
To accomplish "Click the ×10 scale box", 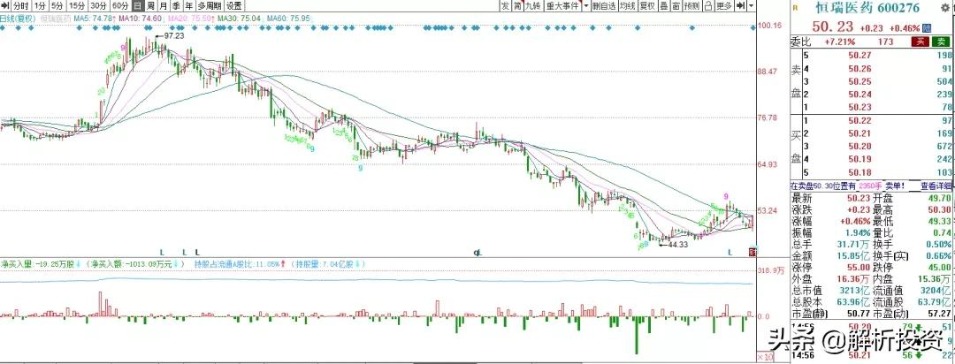I will pyautogui.click(x=764, y=356).
